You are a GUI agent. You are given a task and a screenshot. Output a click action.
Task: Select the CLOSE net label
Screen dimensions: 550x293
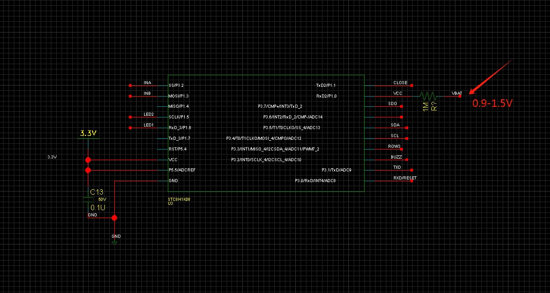point(400,83)
